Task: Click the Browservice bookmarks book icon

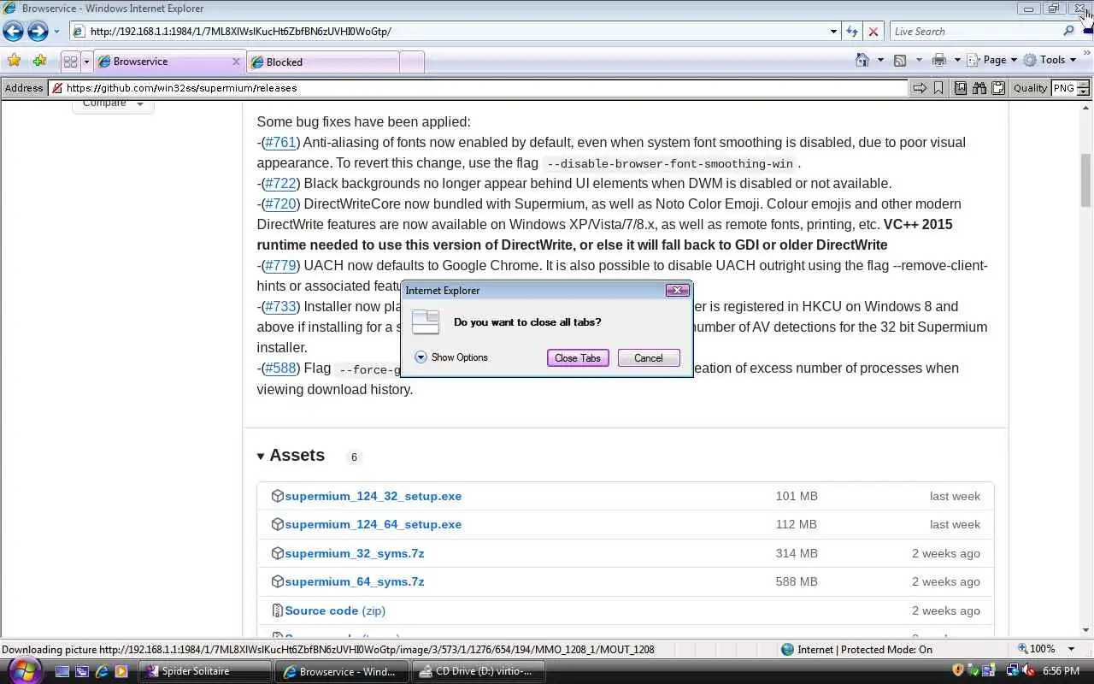Action: (961, 88)
